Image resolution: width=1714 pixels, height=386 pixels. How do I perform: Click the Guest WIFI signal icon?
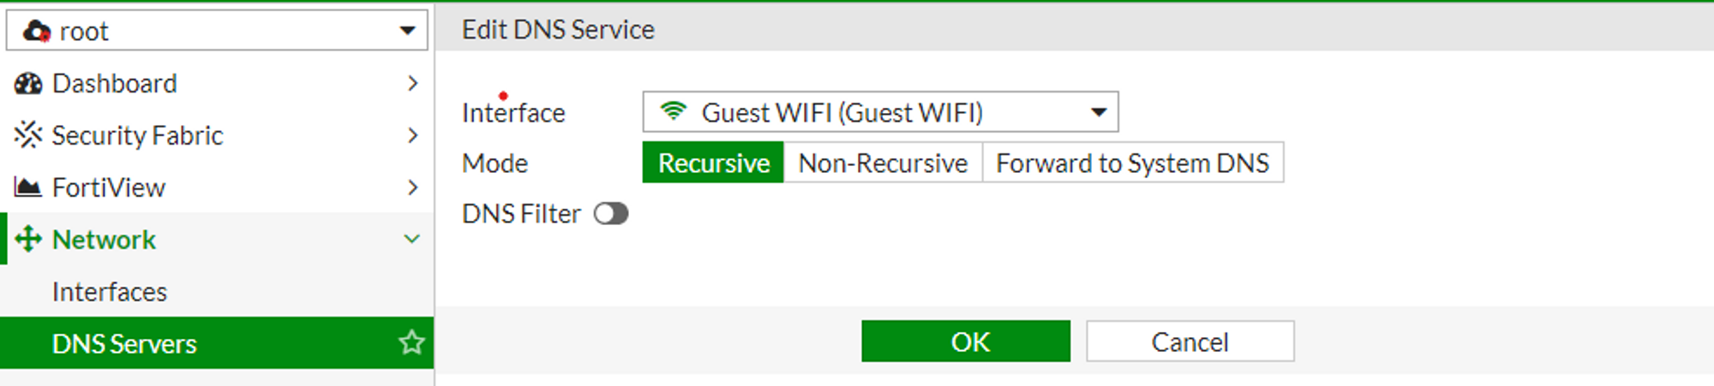pos(674,111)
